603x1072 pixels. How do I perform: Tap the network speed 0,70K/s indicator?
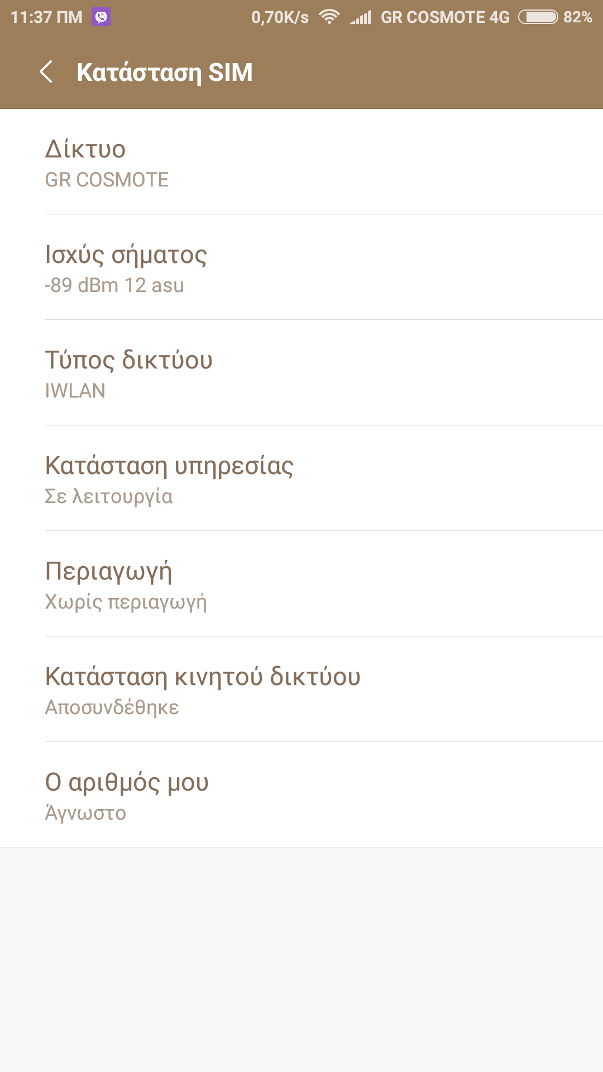[x=280, y=17]
